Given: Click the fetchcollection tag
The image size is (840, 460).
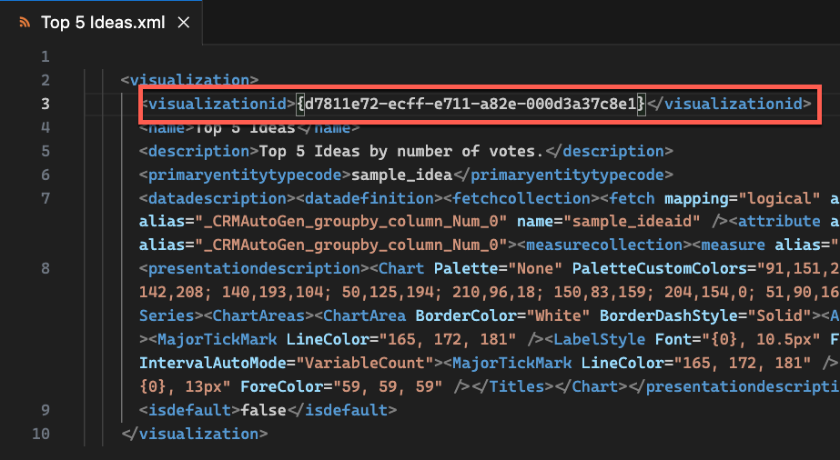Looking at the screenshot, I should [x=521, y=198].
